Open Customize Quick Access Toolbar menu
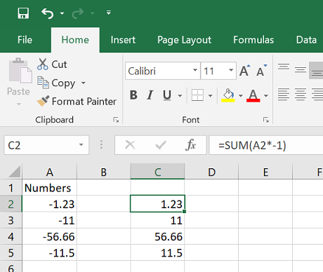The height and width of the screenshot is (272, 323). tap(109, 13)
